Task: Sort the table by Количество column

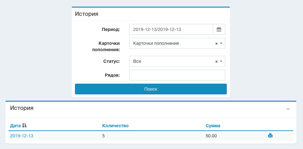Action: pos(115,126)
